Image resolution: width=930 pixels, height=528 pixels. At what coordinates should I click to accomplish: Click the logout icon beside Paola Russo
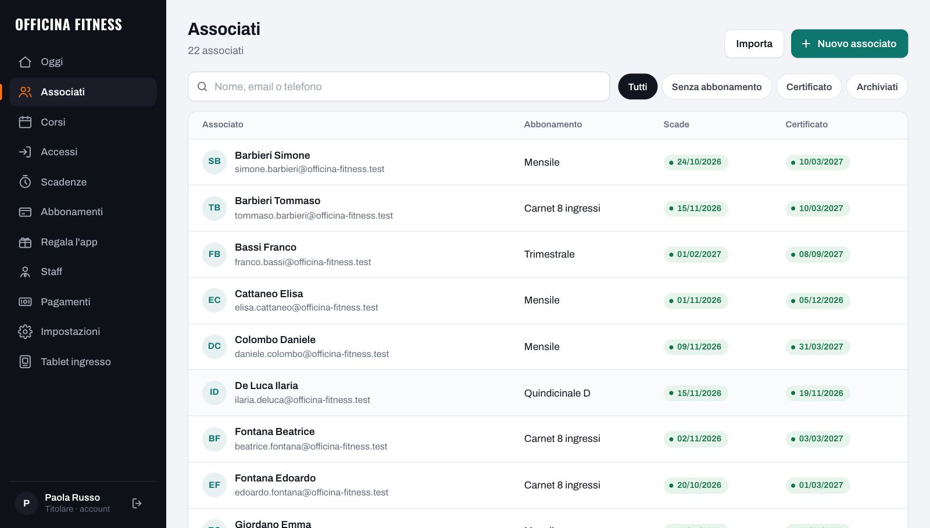[137, 503]
